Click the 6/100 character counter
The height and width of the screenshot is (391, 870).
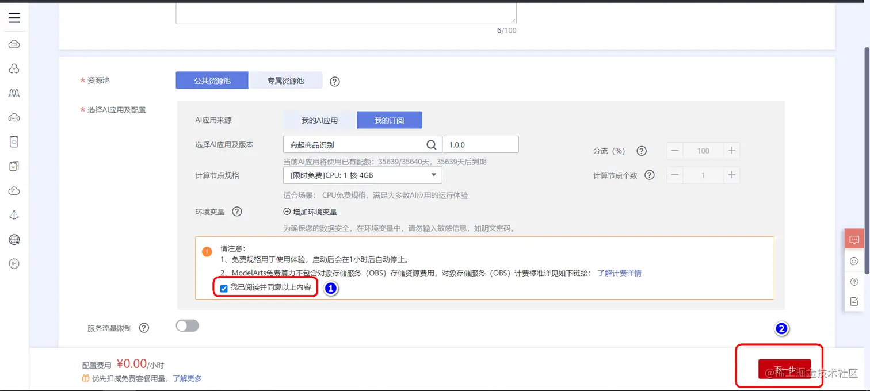506,30
